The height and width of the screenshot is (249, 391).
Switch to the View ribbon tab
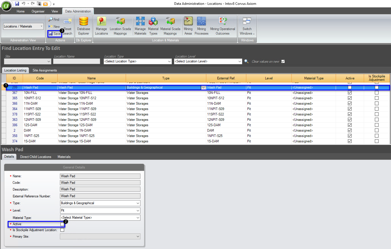coord(55,11)
